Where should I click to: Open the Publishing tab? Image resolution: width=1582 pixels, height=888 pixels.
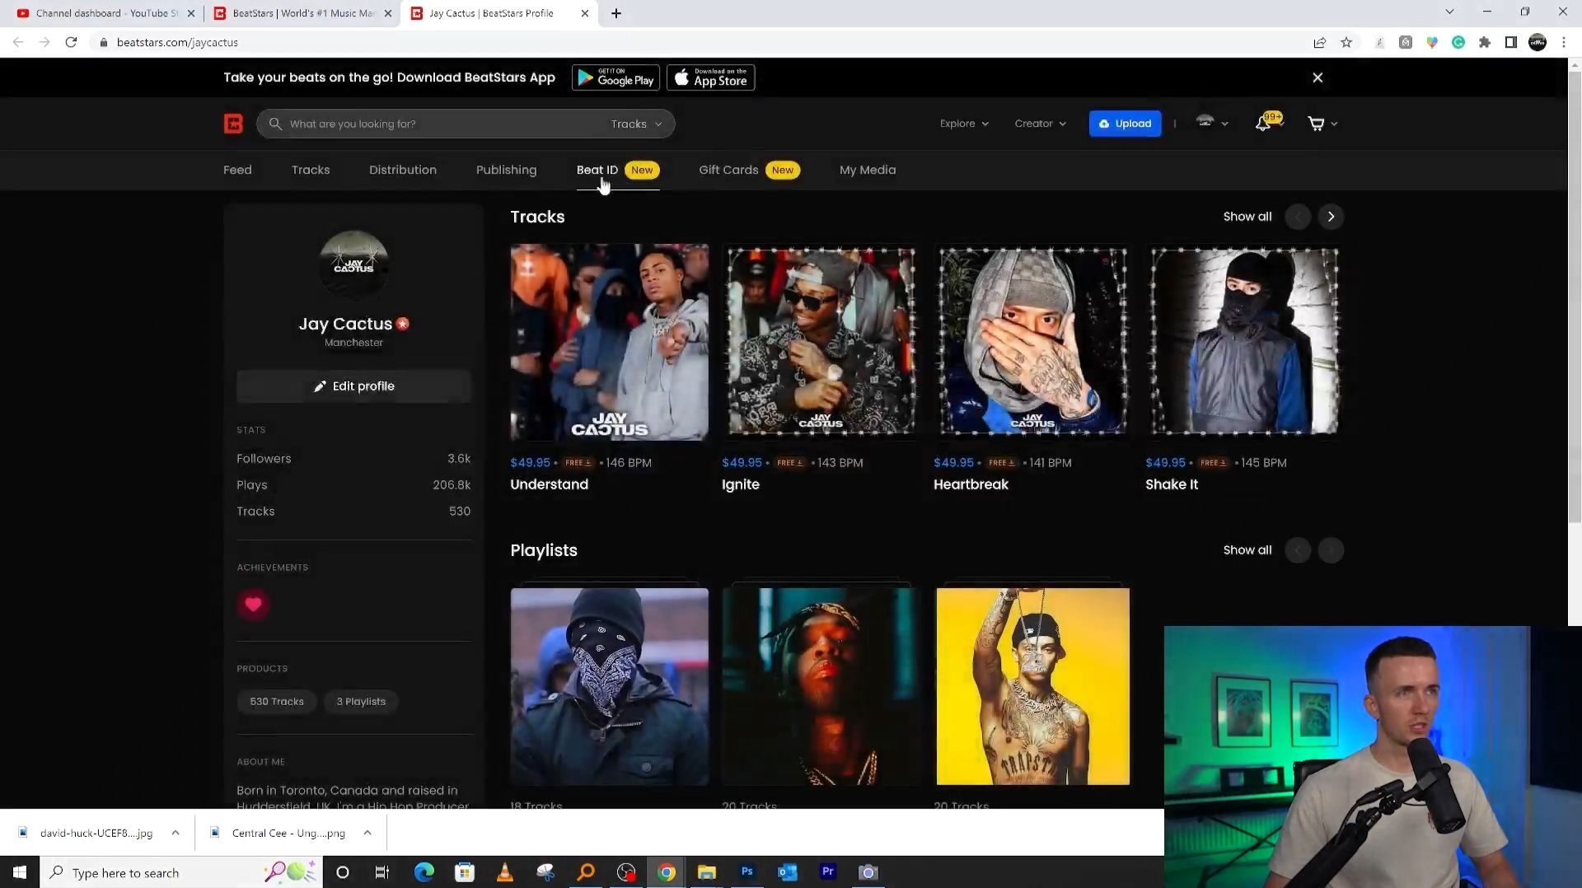(506, 170)
